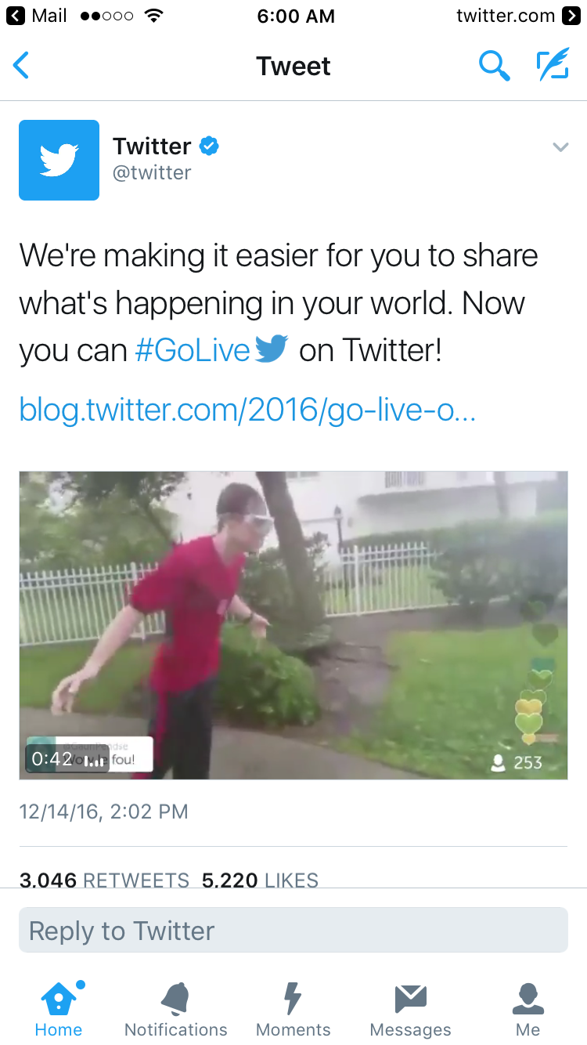Tap the back arrow in header
The width and height of the screenshot is (587, 1045).
tap(21, 66)
